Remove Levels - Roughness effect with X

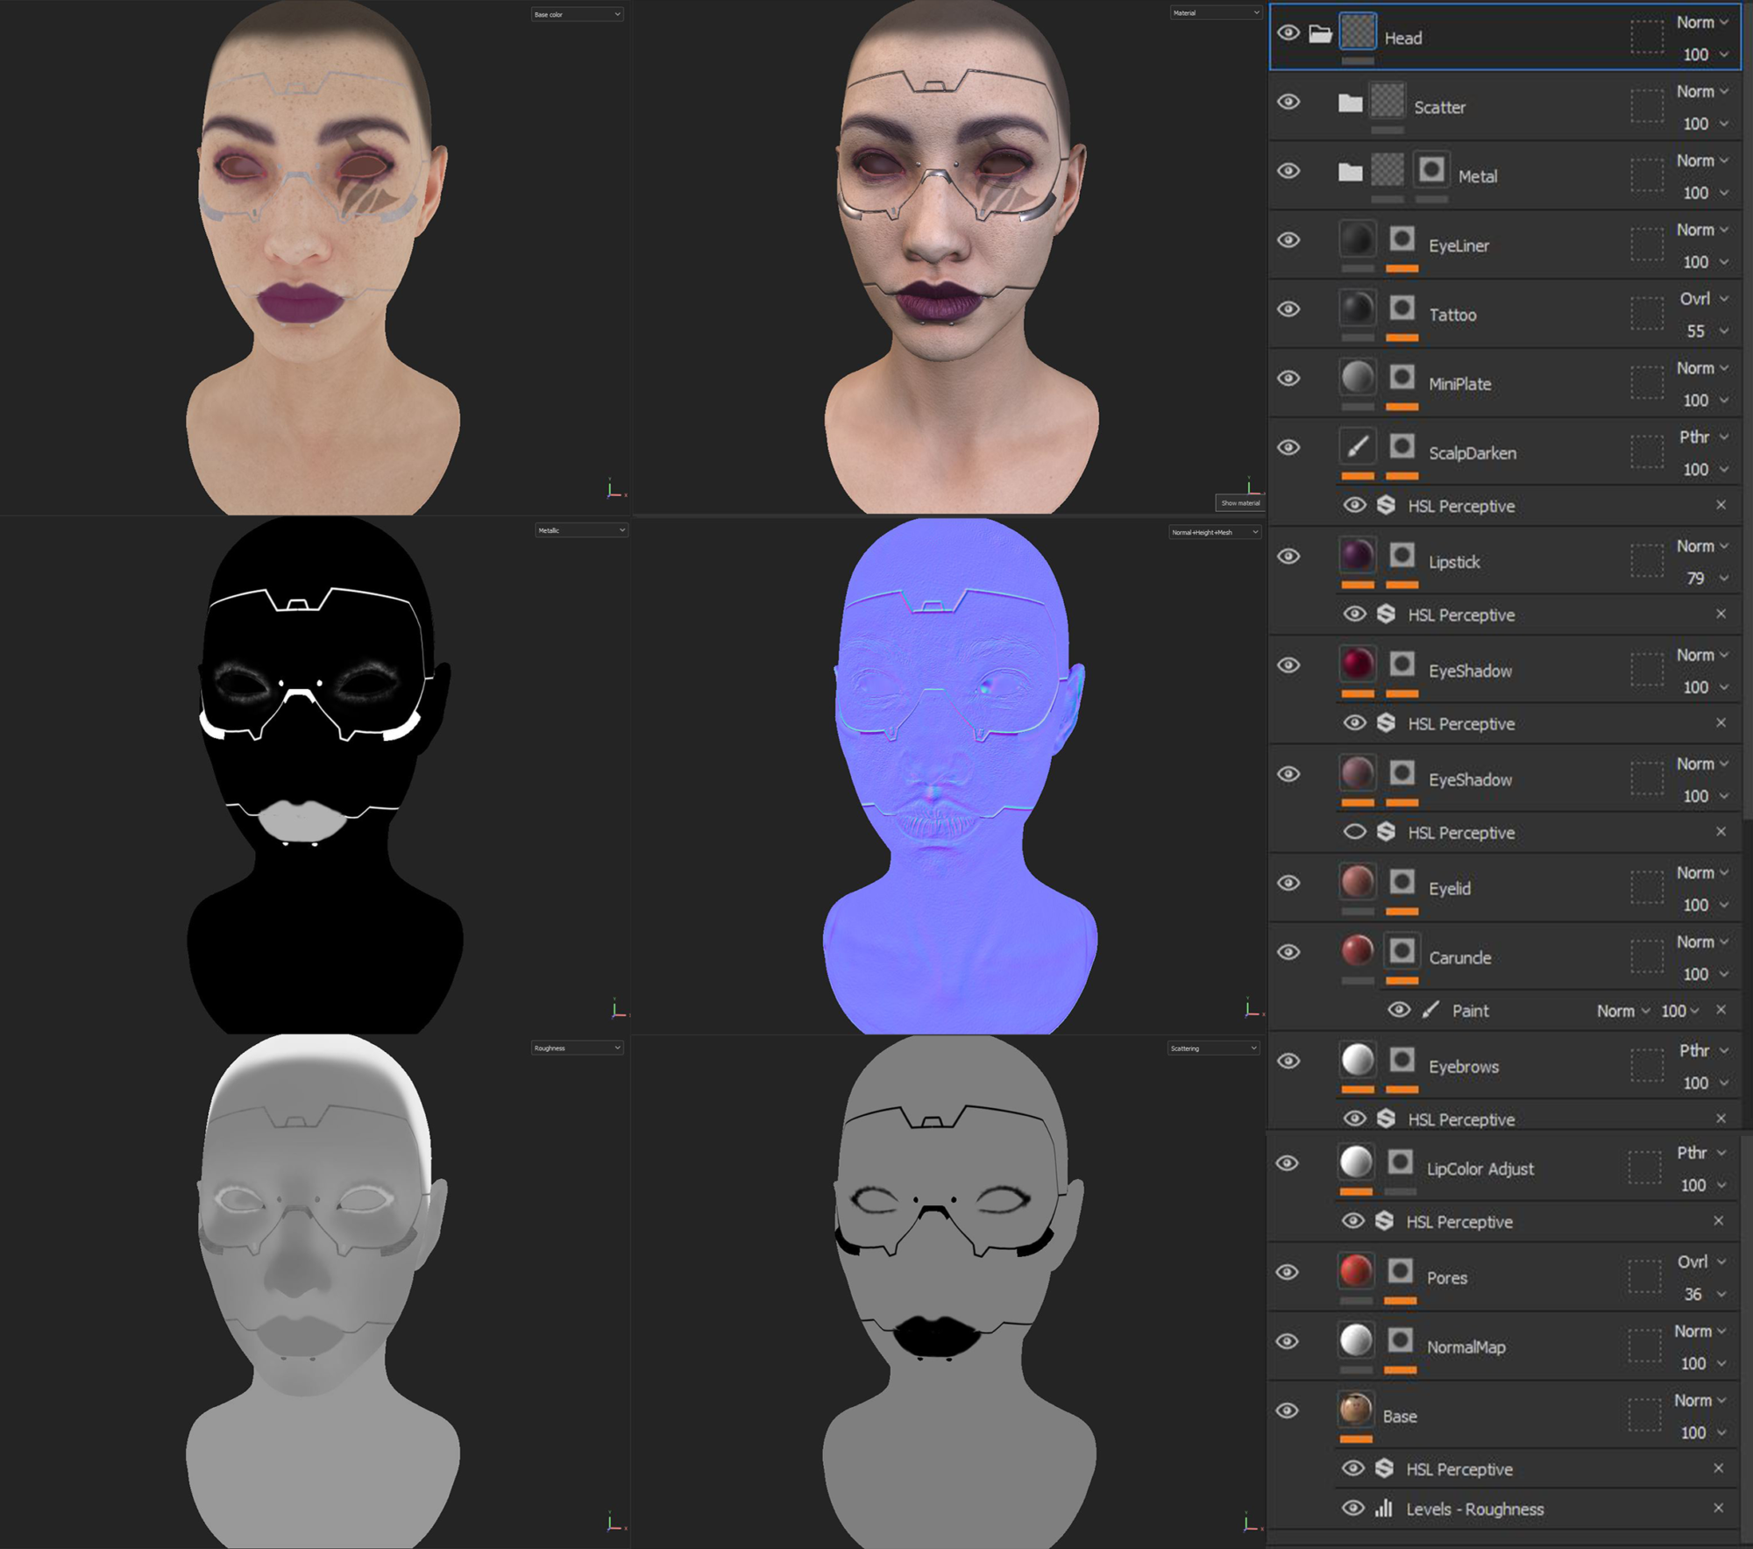click(x=1718, y=1508)
